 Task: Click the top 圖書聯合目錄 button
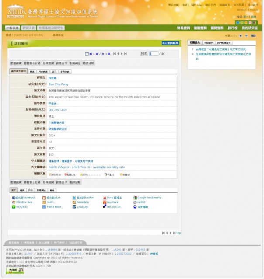[x=32, y=63]
